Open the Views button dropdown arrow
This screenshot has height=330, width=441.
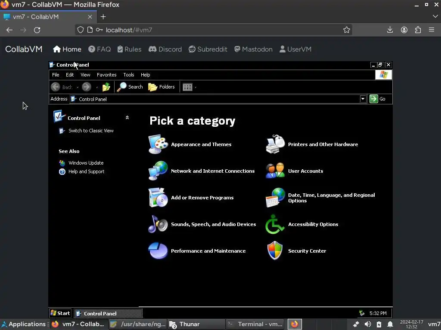click(196, 87)
